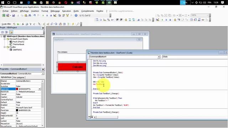
Task: Close the Propriétés panel
Action: point(43,69)
